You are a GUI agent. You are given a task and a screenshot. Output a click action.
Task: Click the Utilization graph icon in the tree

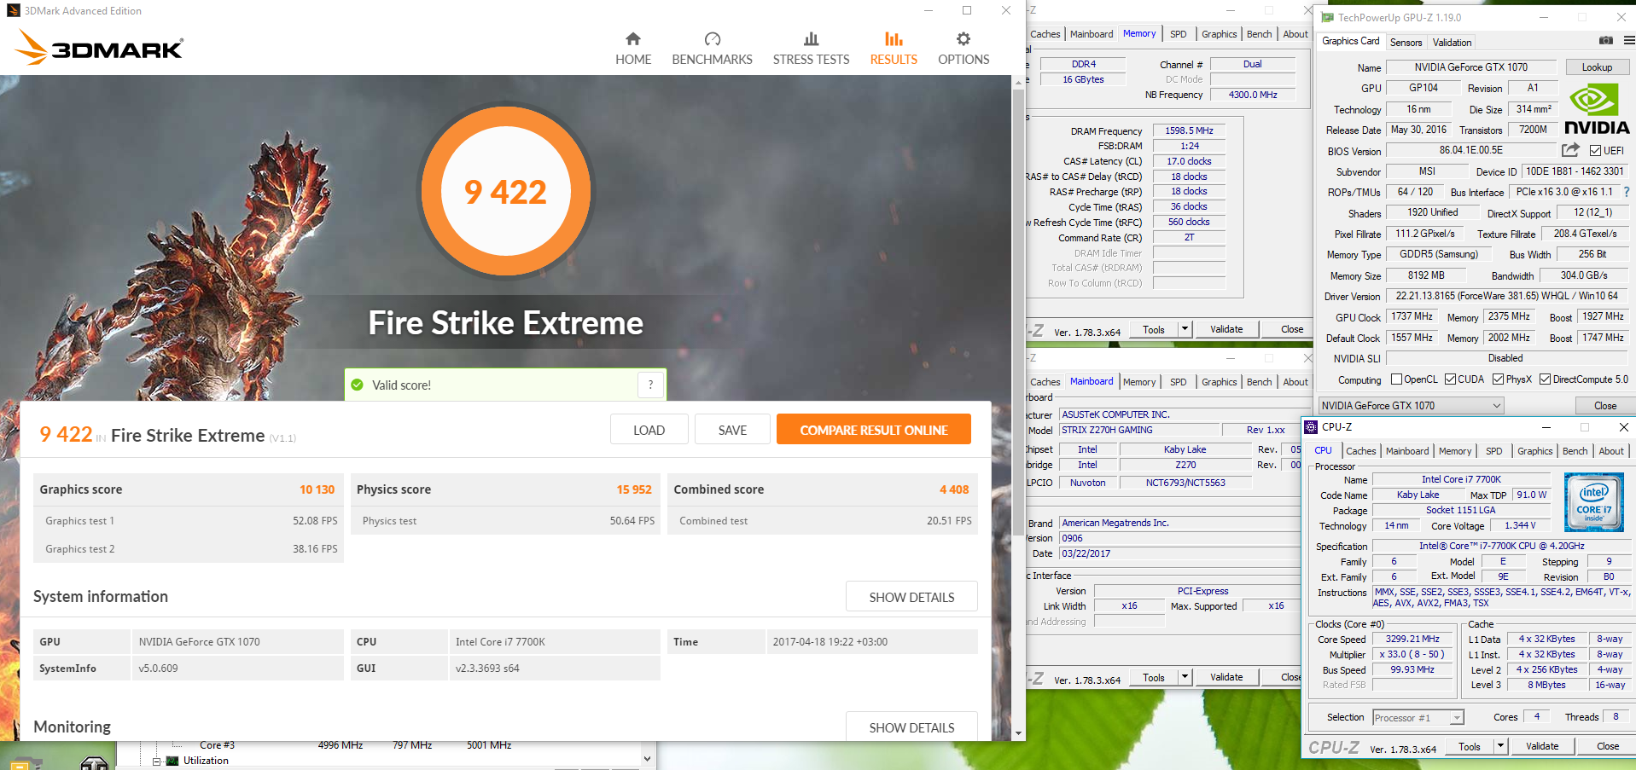point(172,761)
